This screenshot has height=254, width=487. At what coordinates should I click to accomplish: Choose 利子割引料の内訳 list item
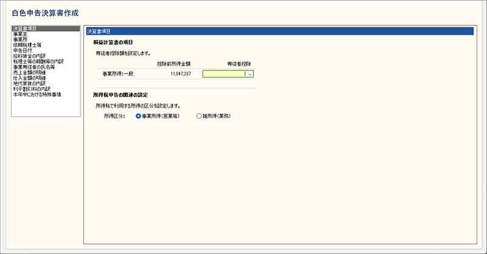[30, 89]
